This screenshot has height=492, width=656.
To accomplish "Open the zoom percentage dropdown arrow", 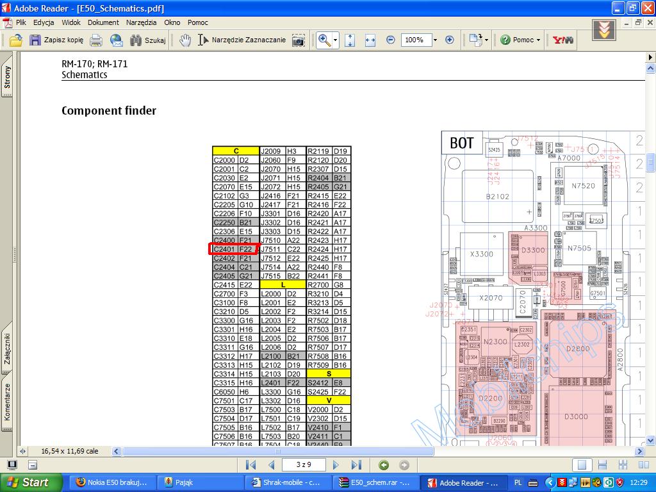I will pos(435,40).
